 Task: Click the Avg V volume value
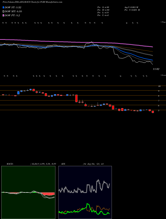tap(132, 7)
